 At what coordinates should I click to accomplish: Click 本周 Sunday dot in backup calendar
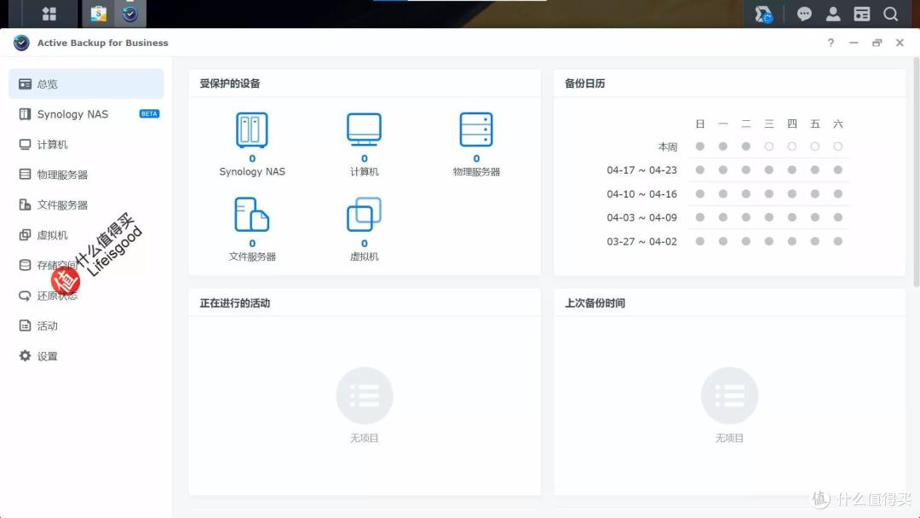[700, 146]
